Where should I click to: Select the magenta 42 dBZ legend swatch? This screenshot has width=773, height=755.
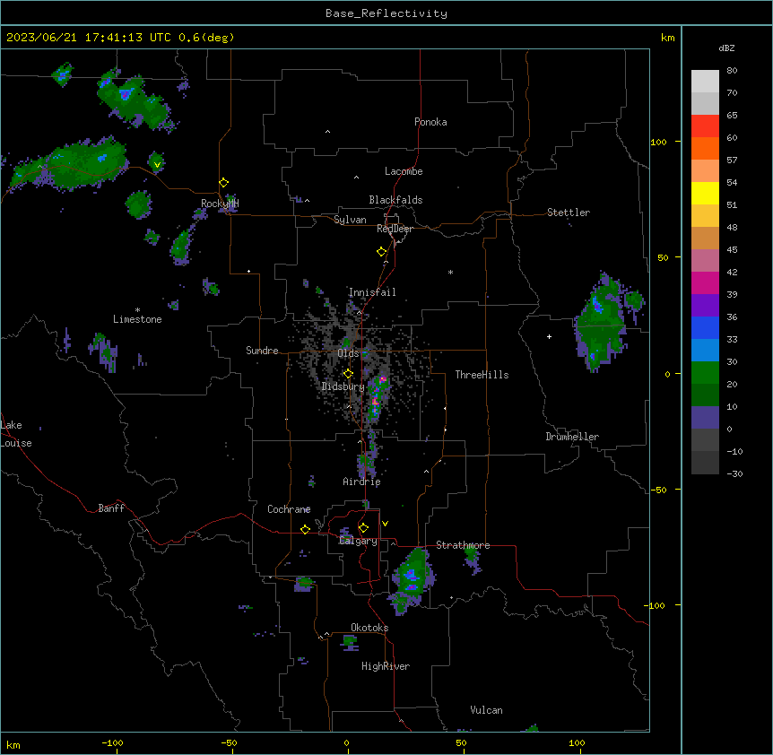(x=705, y=282)
